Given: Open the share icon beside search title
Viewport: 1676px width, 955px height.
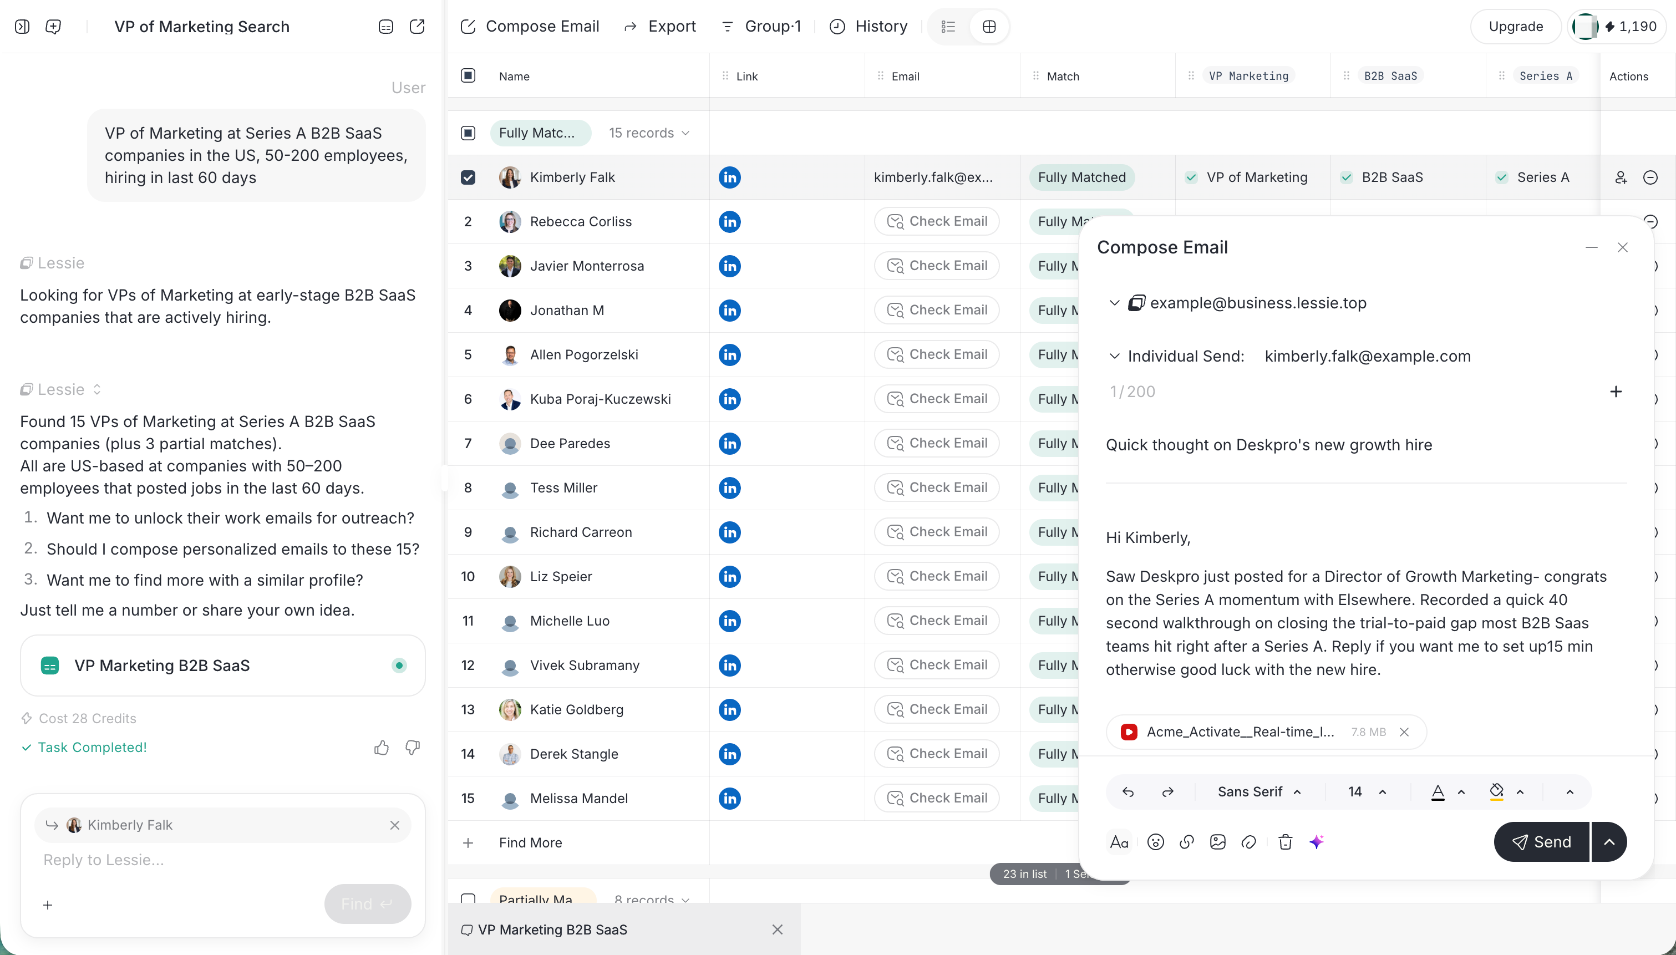Looking at the screenshot, I should 417,26.
